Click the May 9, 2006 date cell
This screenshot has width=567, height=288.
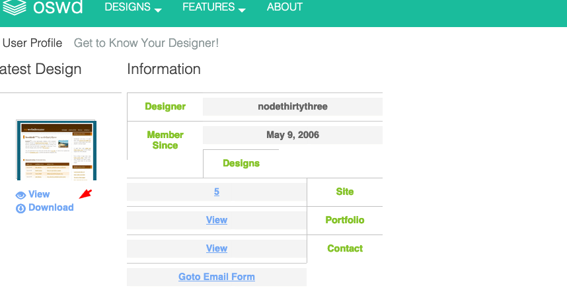[293, 135]
